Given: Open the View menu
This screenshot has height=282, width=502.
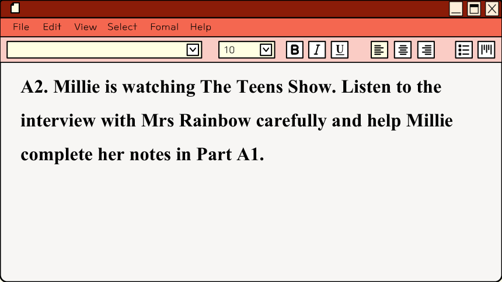Looking at the screenshot, I should point(85,27).
